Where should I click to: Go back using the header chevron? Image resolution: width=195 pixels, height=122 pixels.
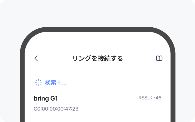coord(36,58)
